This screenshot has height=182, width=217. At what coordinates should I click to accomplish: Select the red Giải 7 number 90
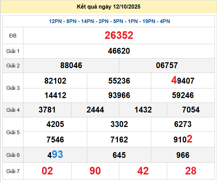point(95,171)
